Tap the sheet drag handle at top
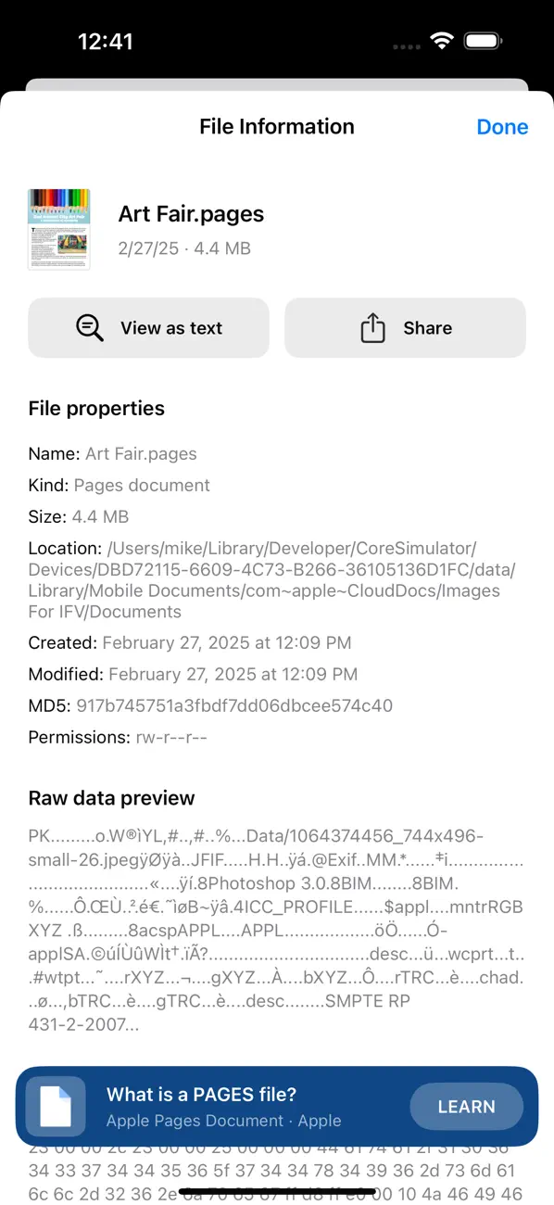Image resolution: width=554 pixels, height=1205 pixels. click(277, 88)
